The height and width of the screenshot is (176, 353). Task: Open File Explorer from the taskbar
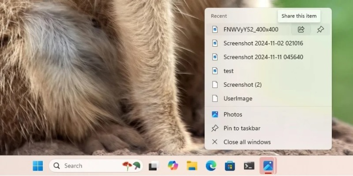pos(192,166)
